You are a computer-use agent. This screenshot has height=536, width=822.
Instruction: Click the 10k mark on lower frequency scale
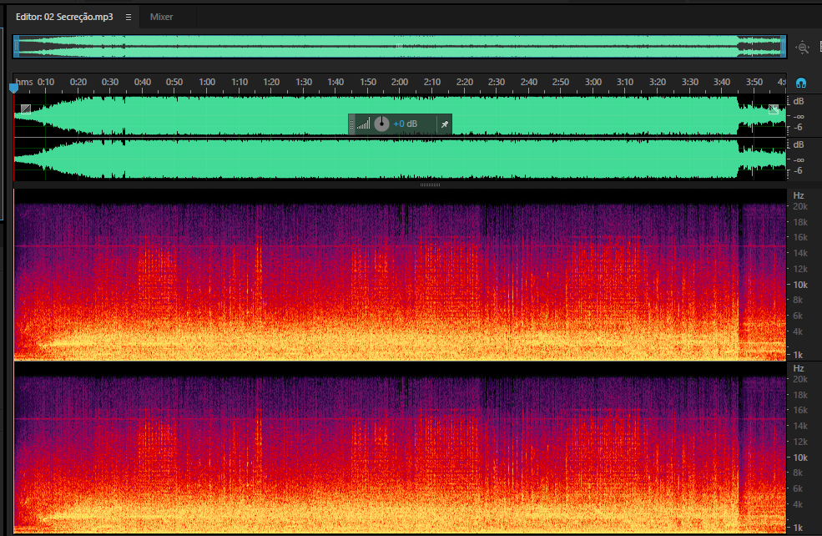point(800,458)
